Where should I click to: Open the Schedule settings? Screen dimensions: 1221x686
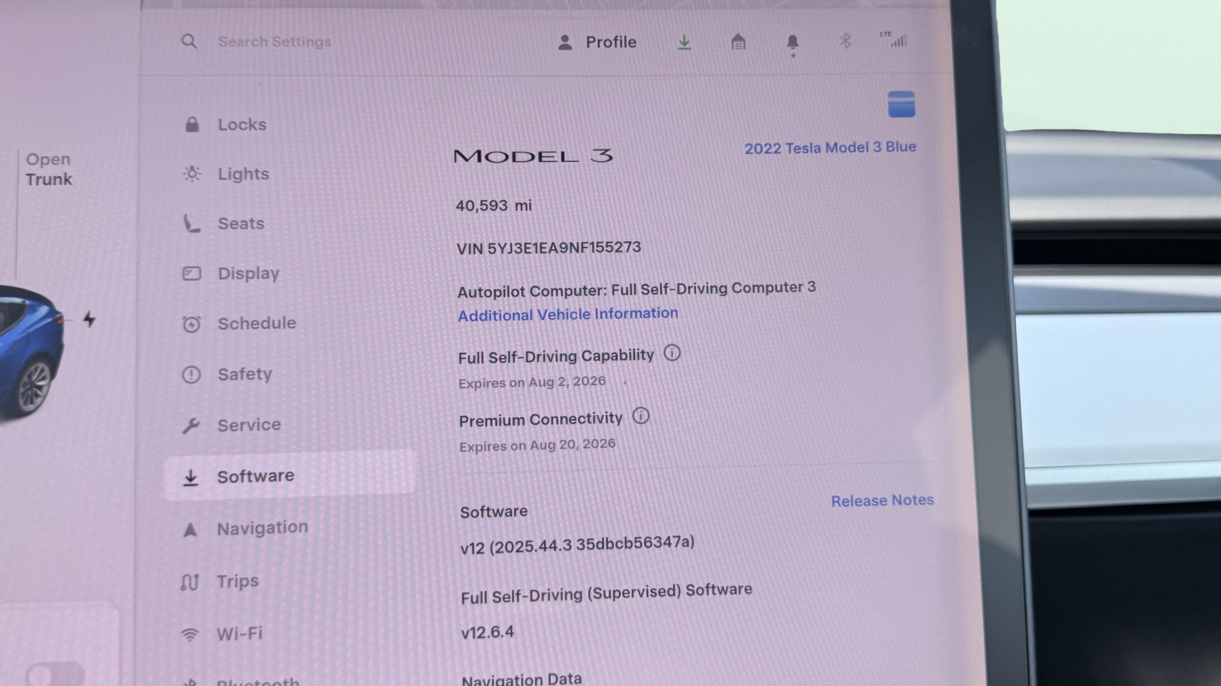click(x=239, y=323)
